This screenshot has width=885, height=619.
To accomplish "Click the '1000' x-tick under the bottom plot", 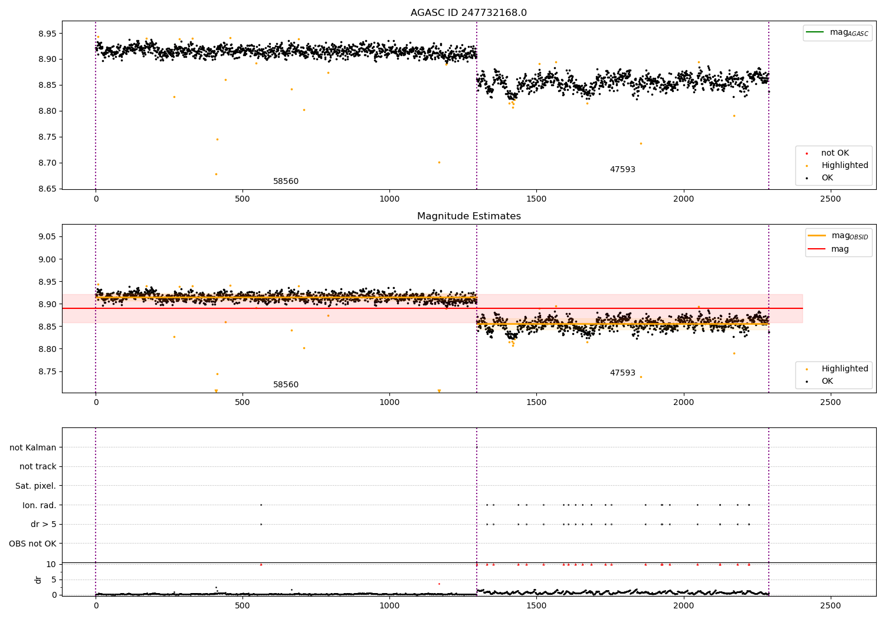I will (x=389, y=605).
